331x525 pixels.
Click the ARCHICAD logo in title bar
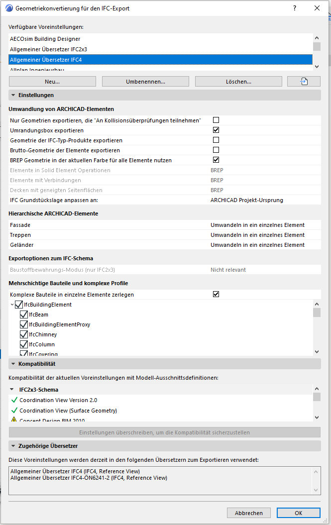pos(8,8)
